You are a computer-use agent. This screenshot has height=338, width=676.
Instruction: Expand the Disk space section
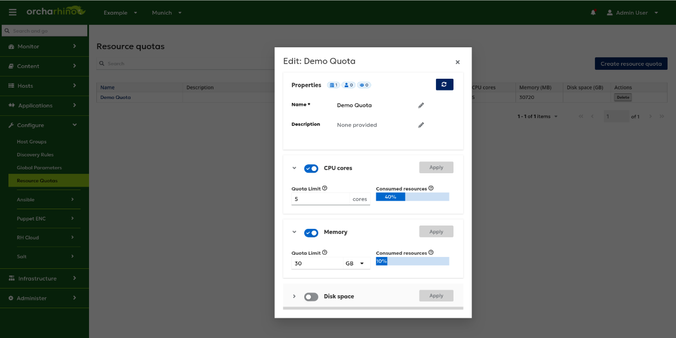coord(294,296)
